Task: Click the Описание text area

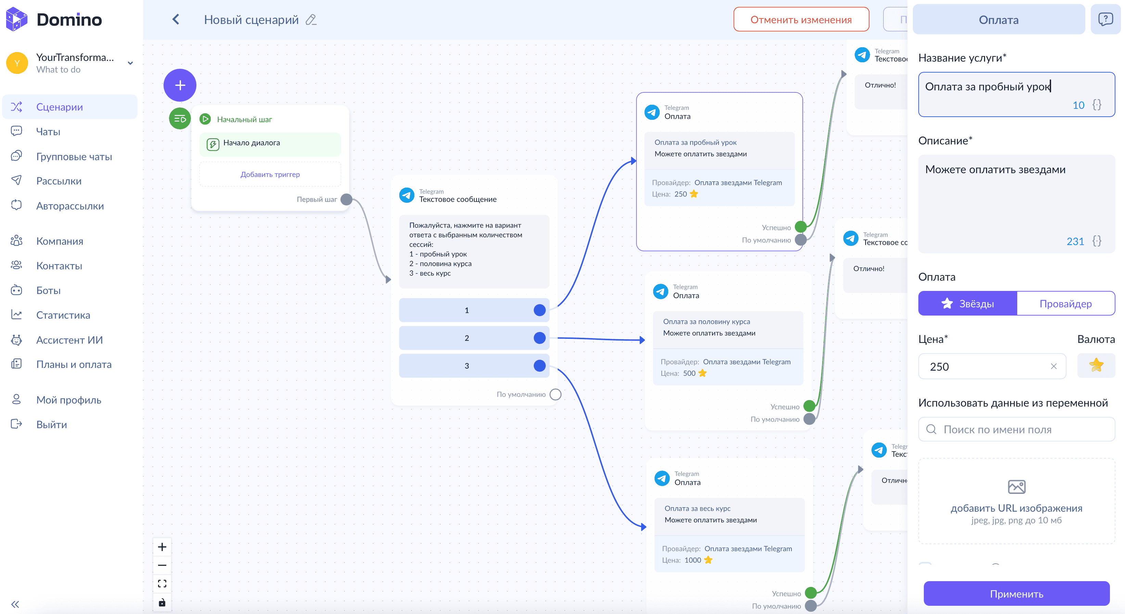Action: pyautogui.click(x=1016, y=204)
